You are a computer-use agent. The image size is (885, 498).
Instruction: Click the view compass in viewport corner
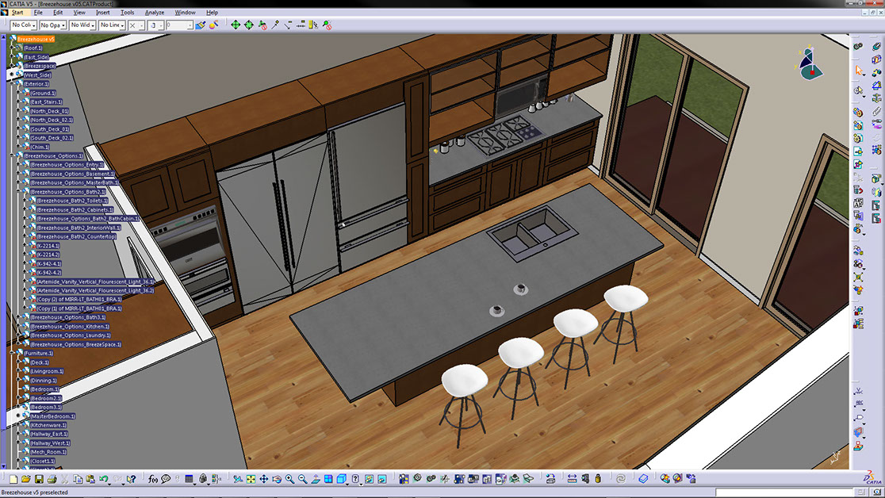(x=810, y=65)
